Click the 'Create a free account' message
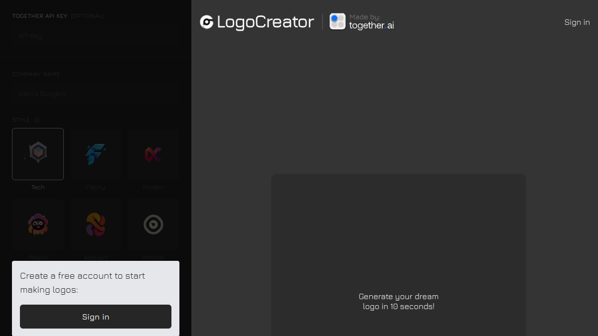 coord(83,283)
